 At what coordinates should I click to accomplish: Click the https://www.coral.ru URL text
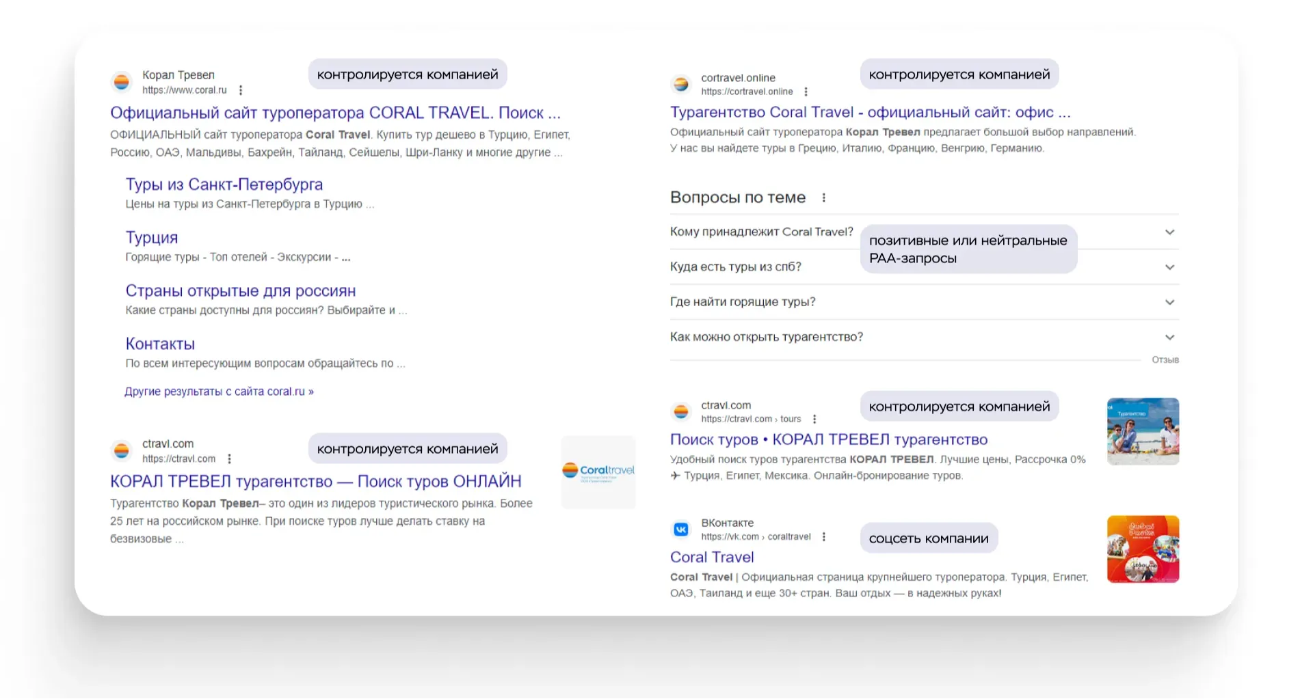click(x=185, y=90)
